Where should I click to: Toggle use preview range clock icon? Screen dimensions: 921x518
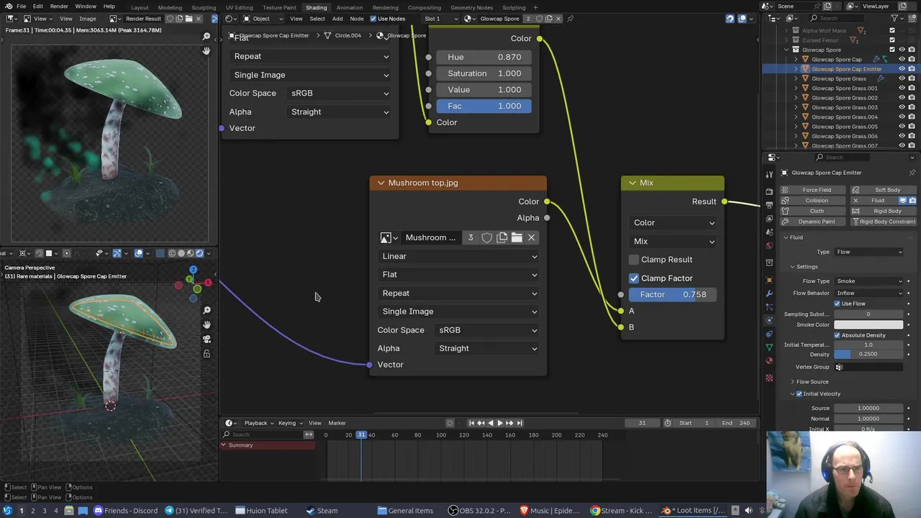(668, 423)
